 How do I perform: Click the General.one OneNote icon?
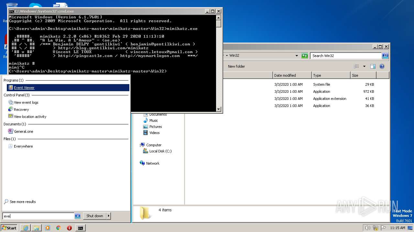click(x=11, y=131)
